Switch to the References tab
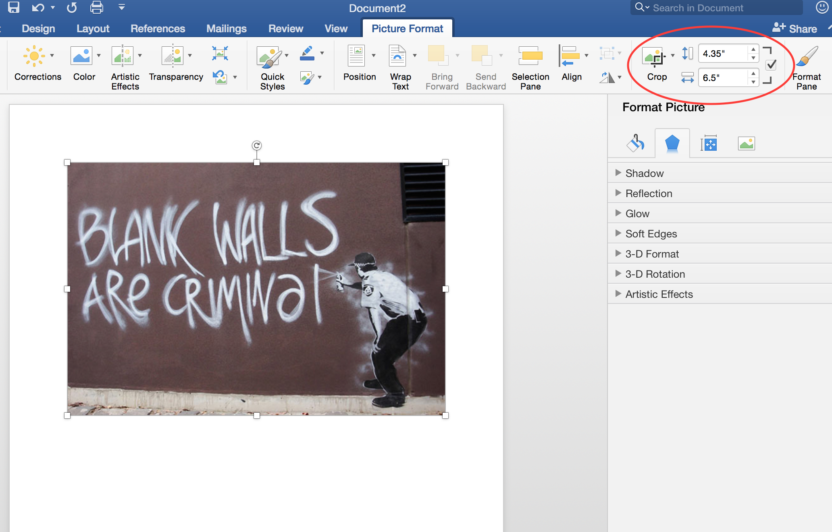The width and height of the screenshot is (832, 532). (x=158, y=29)
